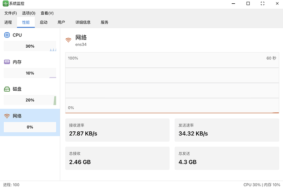This screenshot has width=283, height=188.
Task: Click the CPU chip icon in sidebar
Action: point(7,35)
